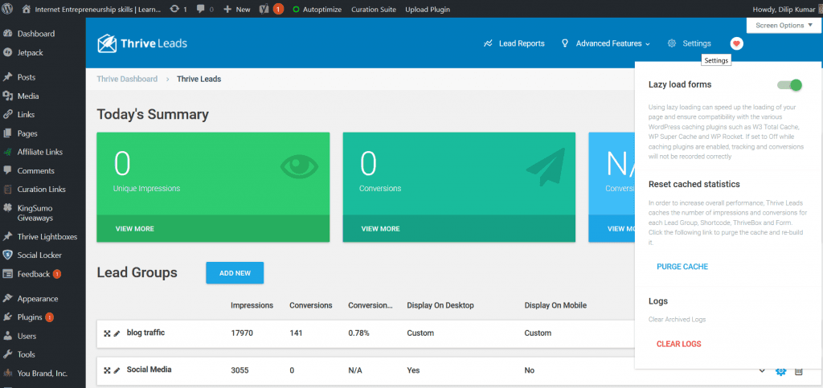This screenshot has height=388, width=823.
Task: Click the Thrive Leads envelope logo
Action: 108,43
